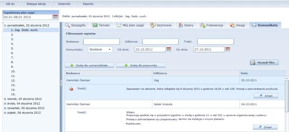This screenshot has height=132, width=289.
Task: Click Zmień for the Jeżak Urszula message
Action: [x=265, y=127]
